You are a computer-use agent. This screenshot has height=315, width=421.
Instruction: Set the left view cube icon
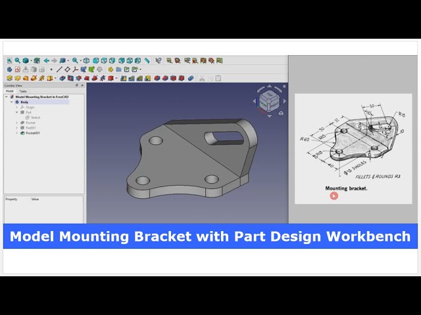(137, 60)
